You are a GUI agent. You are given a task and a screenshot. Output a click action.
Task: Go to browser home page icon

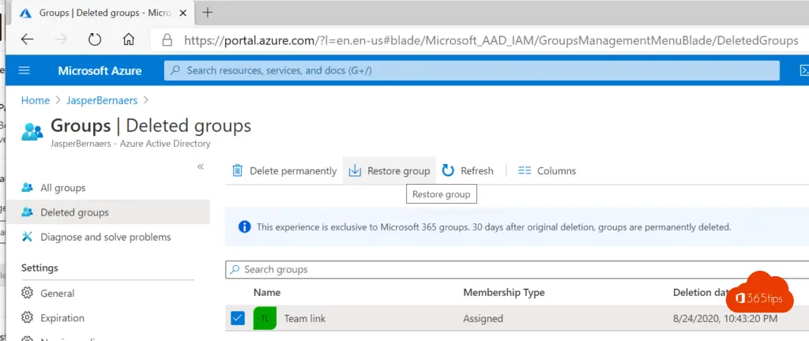pos(129,39)
